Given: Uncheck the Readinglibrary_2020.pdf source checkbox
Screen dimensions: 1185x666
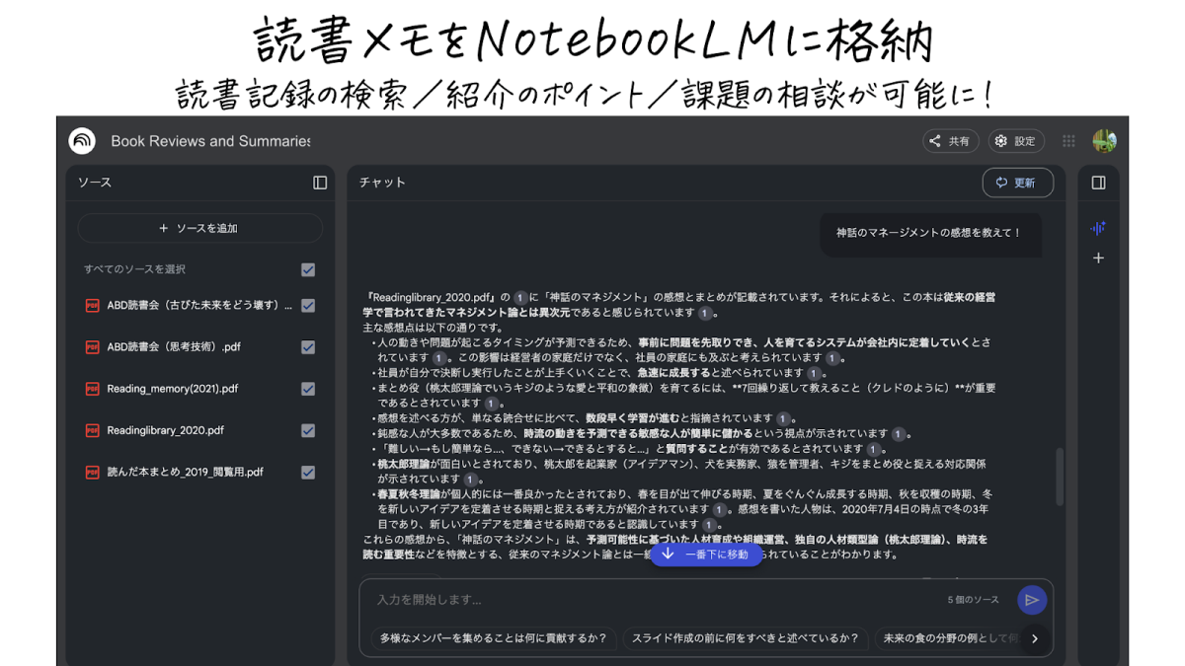Looking at the screenshot, I should click(308, 430).
